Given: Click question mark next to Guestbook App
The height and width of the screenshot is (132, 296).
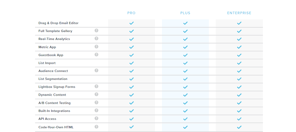Looking at the screenshot, I should pos(96,54).
